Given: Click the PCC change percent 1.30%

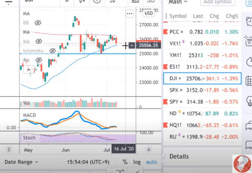Looking at the screenshot, I should pos(231,32).
